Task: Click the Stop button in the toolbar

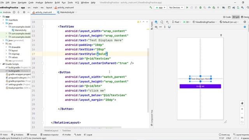Action: [x=218, y=7]
